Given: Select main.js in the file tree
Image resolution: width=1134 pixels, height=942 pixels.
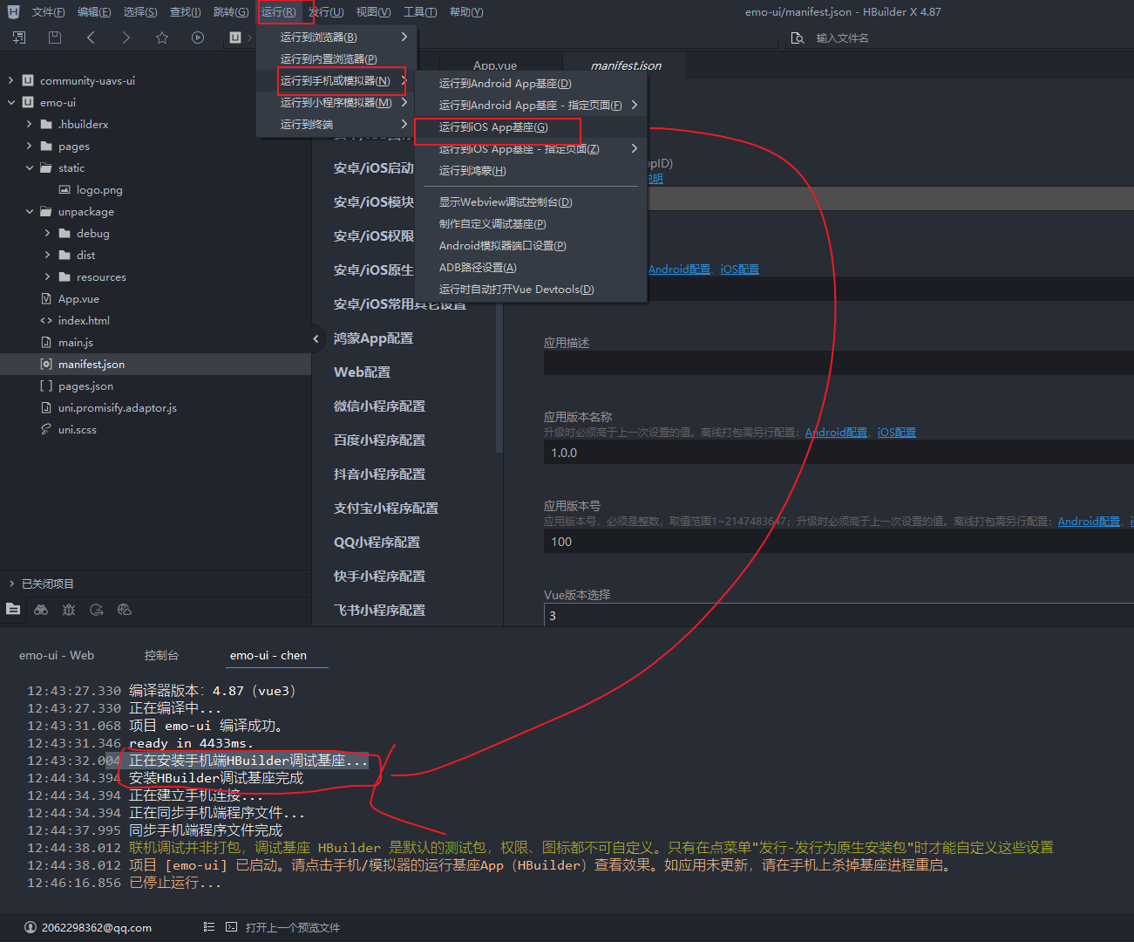Looking at the screenshot, I should (x=76, y=343).
